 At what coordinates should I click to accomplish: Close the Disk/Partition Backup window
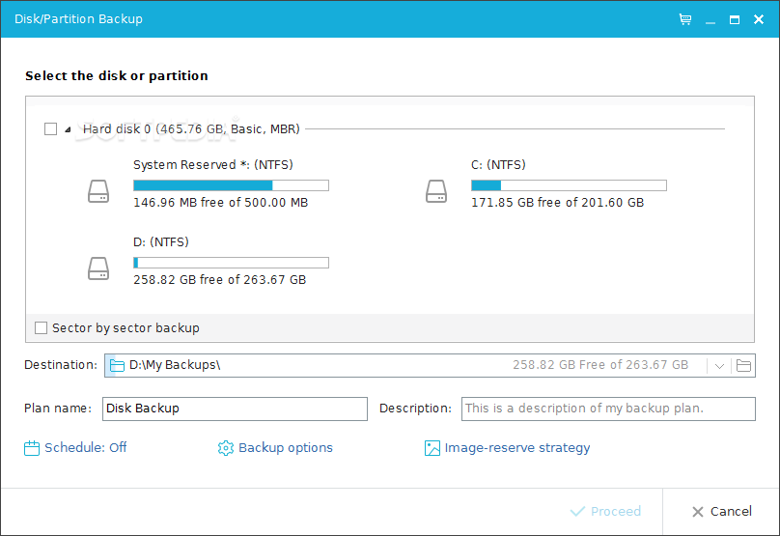click(x=759, y=19)
